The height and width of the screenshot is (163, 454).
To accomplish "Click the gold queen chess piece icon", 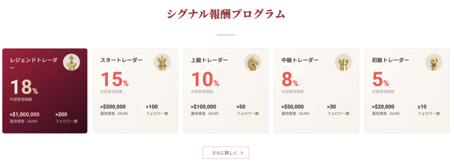I will 162,62.
